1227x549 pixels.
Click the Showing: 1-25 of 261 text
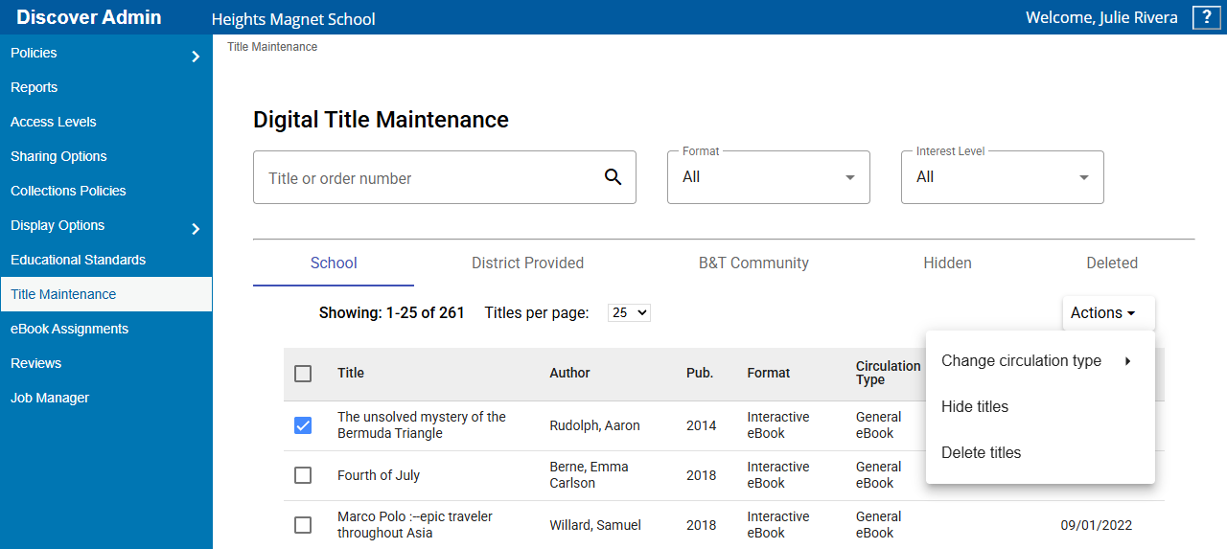tap(391, 312)
